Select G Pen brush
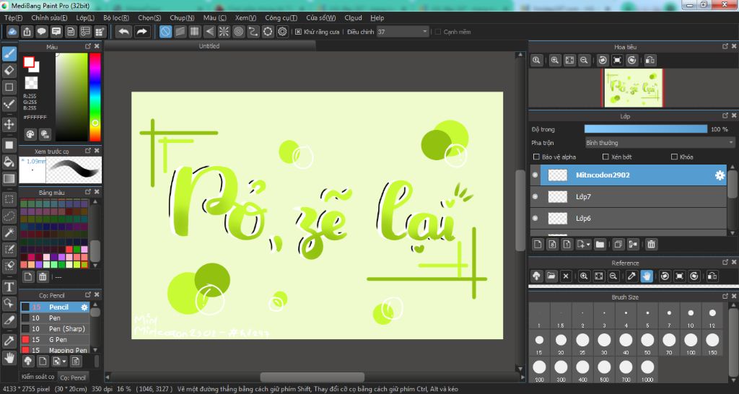The image size is (739, 394). coord(55,339)
